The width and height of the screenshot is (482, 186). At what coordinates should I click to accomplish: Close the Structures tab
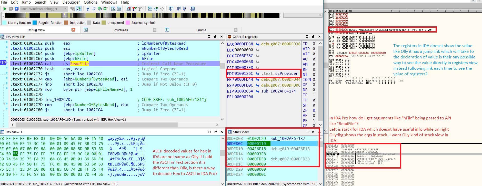(x=155, y=30)
